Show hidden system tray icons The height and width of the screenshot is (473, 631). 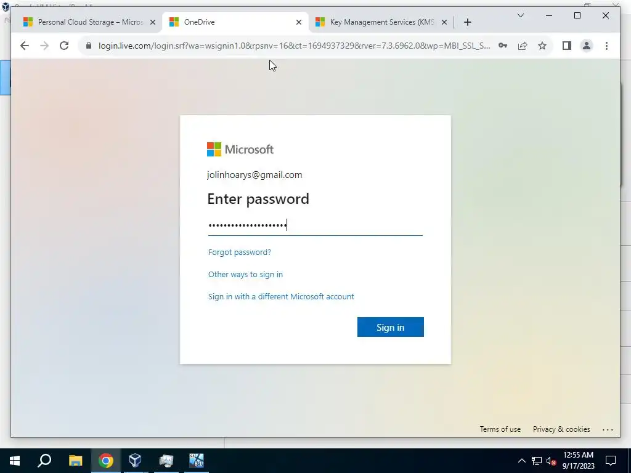tap(521, 461)
